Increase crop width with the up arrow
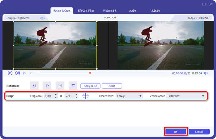The height and width of the screenshot is (139, 216). (56, 95)
